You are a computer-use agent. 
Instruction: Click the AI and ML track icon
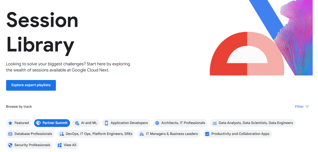tap(77, 123)
